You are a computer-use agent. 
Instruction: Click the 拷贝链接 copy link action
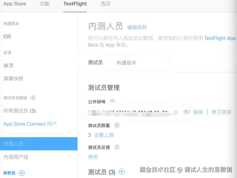point(221,112)
